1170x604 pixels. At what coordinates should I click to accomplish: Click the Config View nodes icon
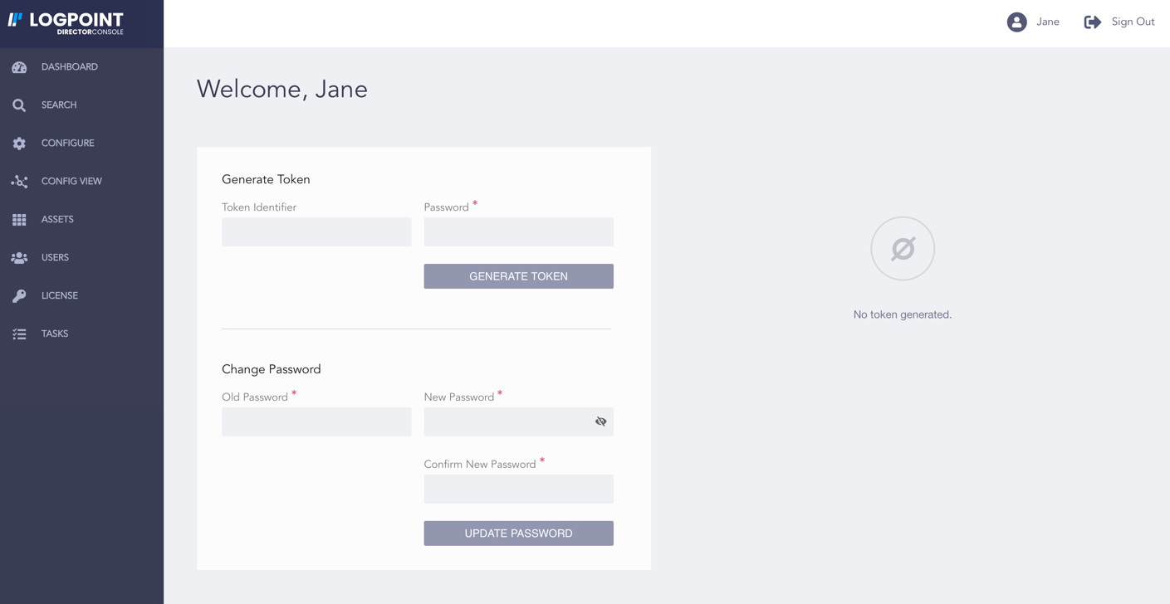click(x=19, y=182)
